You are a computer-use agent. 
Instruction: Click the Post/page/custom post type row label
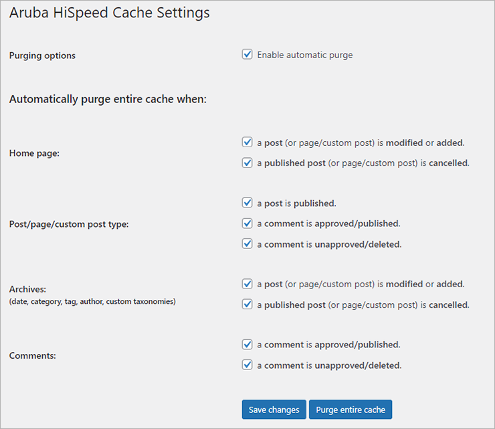(x=69, y=224)
